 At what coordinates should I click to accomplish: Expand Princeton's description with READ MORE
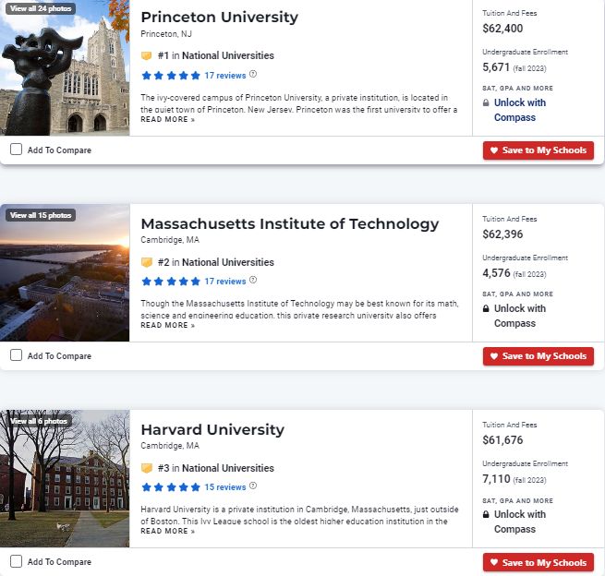pyautogui.click(x=168, y=119)
